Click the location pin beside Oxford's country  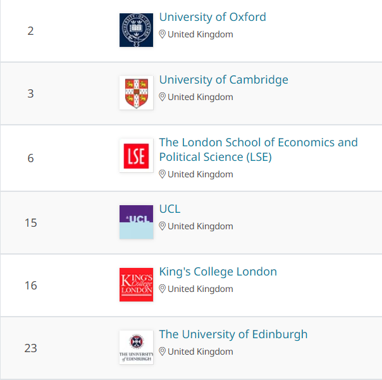pyautogui.click(x=162, y=34)
